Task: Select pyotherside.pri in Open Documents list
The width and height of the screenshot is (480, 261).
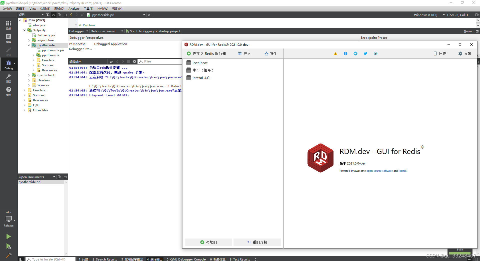Action: tap(41, 182)
